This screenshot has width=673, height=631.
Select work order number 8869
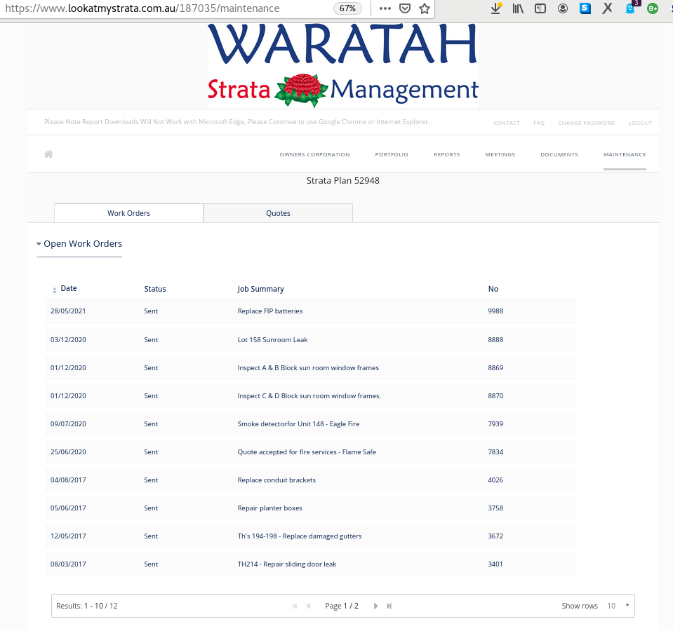(495, 368)
